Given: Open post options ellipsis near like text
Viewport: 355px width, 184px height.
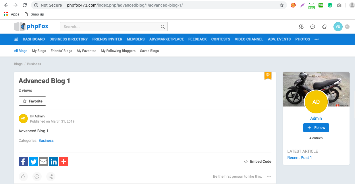Looking at the screenshot, I should tap(269, 177).
